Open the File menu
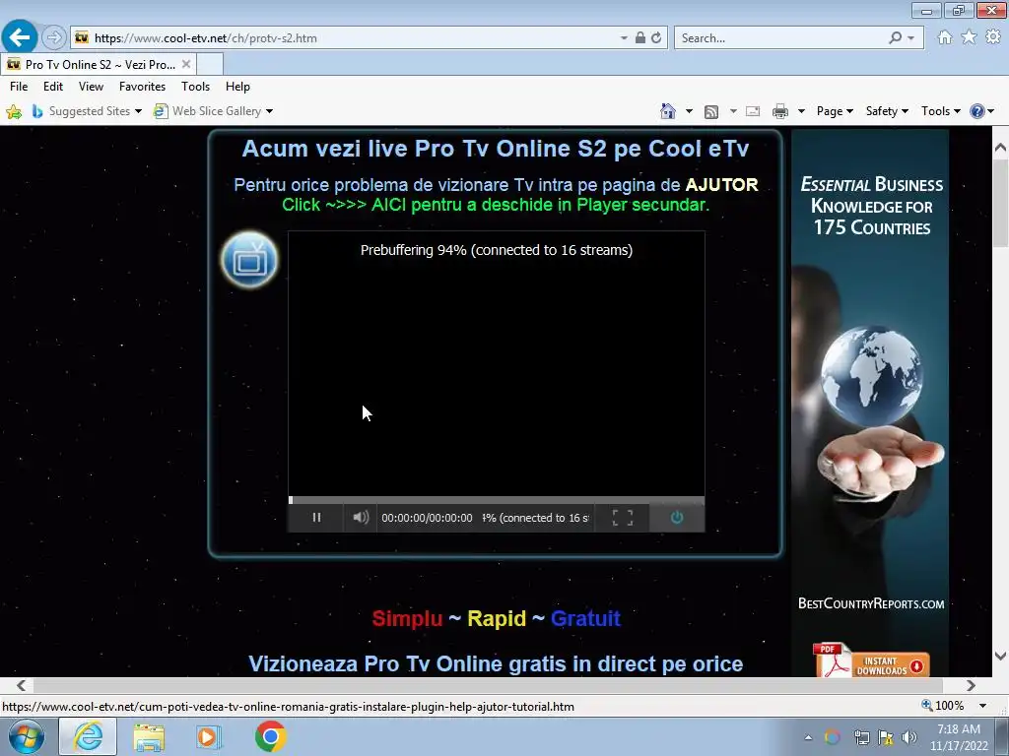Screen dimensions: 1009x756 [19, 87]
